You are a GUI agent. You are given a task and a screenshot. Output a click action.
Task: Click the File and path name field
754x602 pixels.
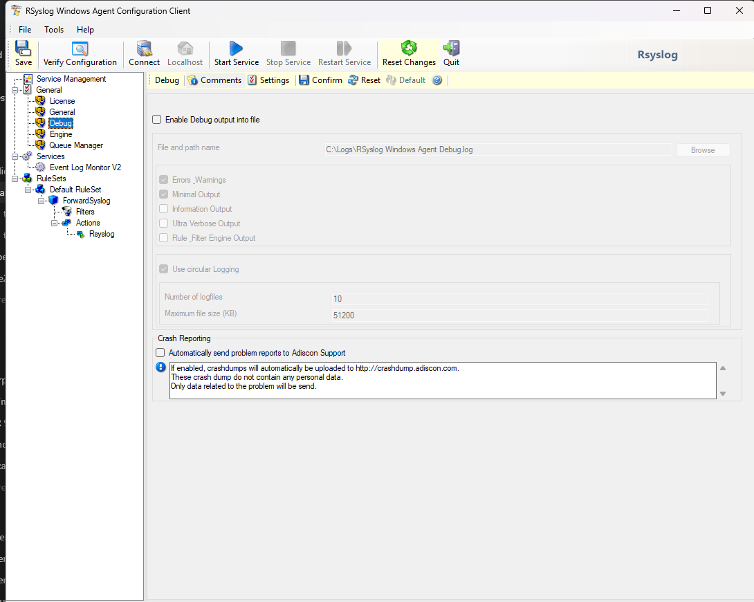point(498,149)
